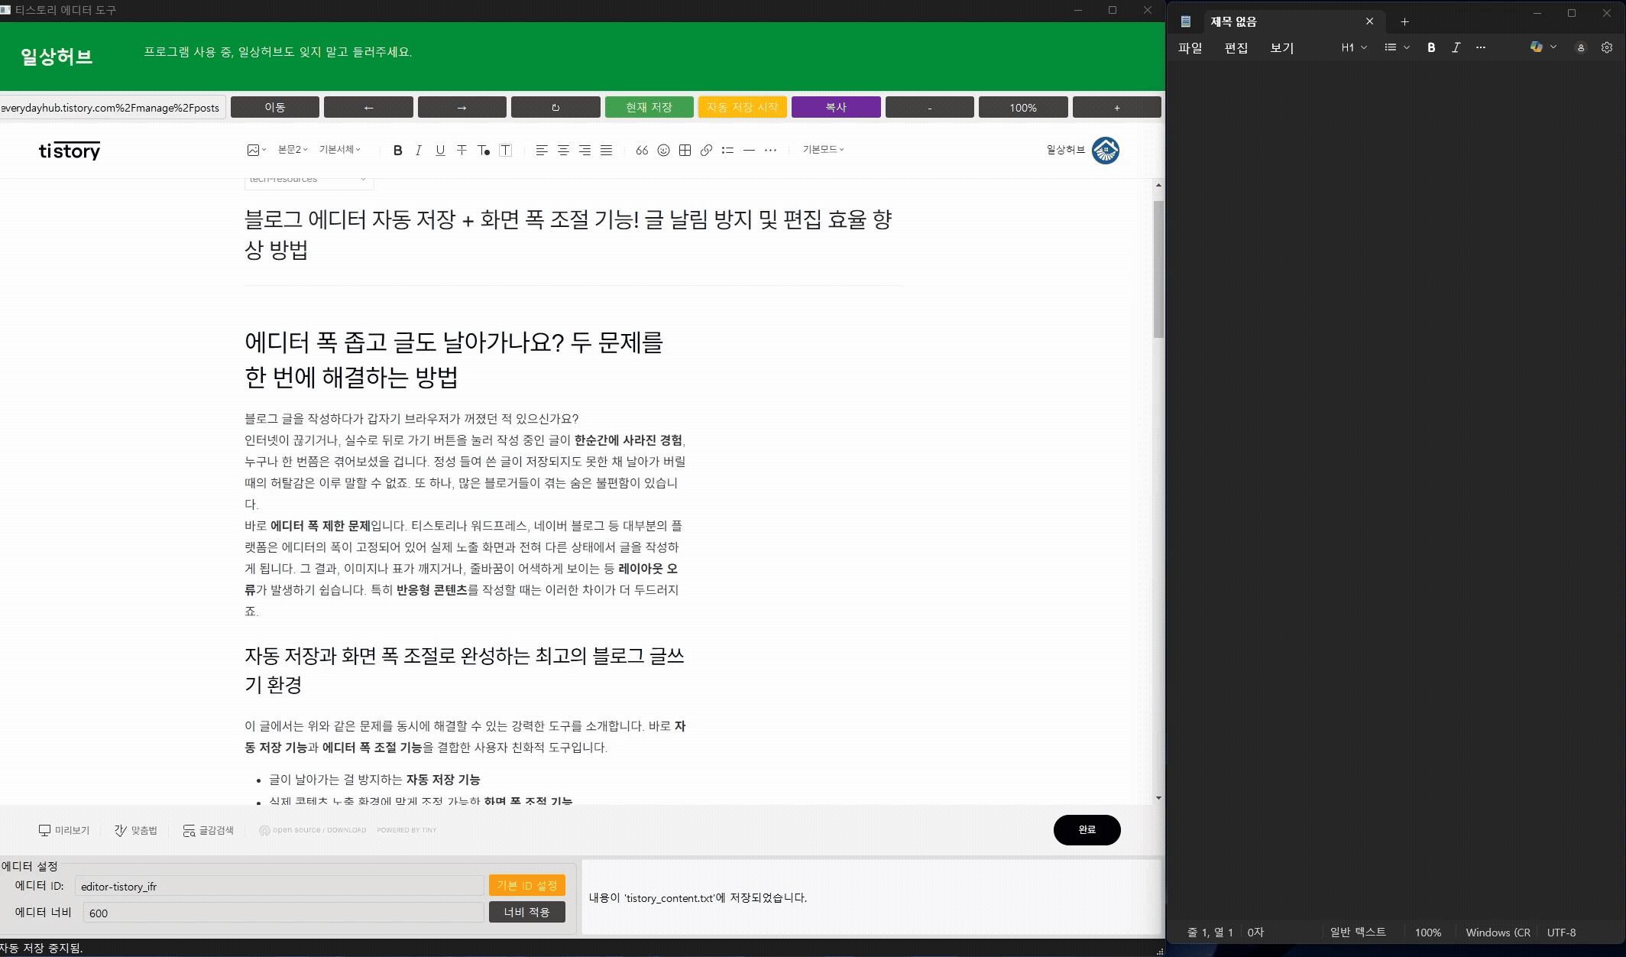
Task: Toggle italic formatting in Notepad's toolbar
Action: (1456, 47)
